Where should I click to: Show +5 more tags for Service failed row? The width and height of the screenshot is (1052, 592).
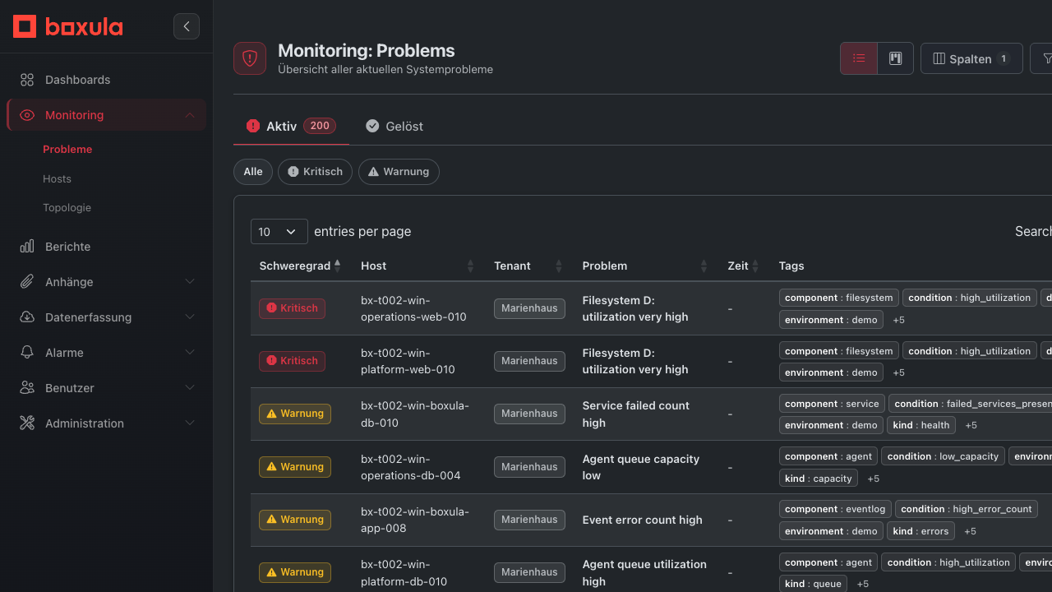pos(971,426)
